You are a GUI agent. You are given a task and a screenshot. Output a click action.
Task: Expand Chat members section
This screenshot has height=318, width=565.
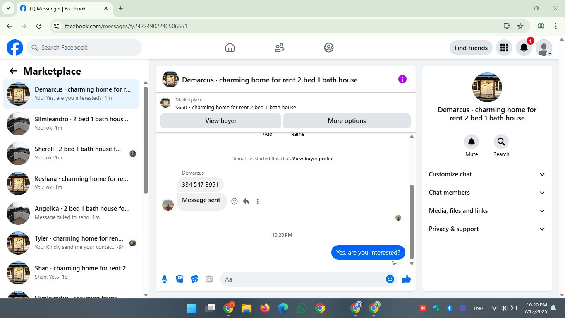(x=487, y=193)
